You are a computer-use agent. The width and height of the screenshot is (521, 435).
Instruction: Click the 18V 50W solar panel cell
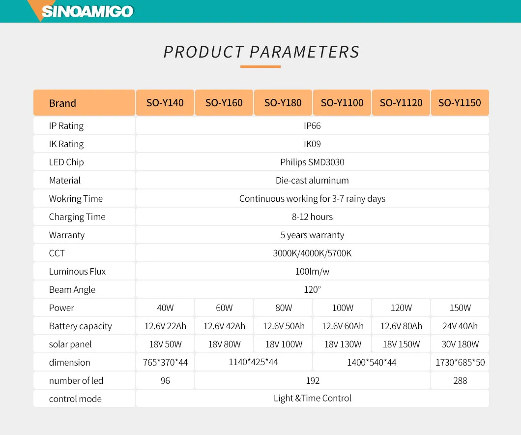click(165, 344)
